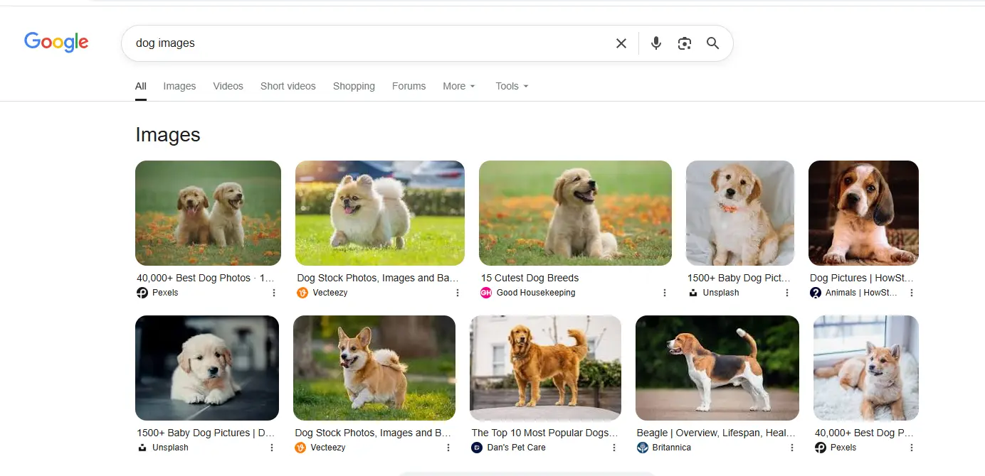Expand the Tools dropdown

click(x=512, y=86)
